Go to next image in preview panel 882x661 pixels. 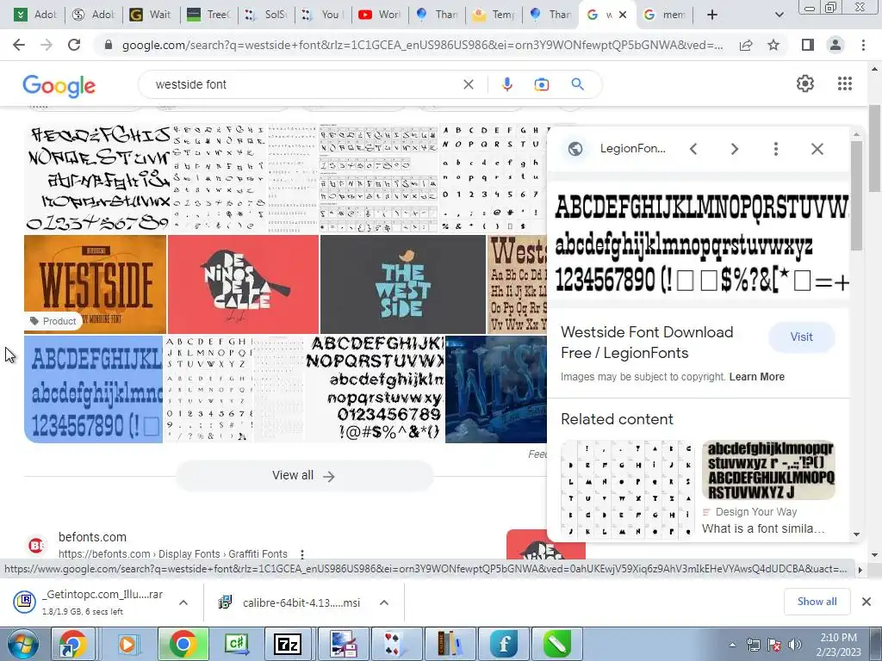734,149
